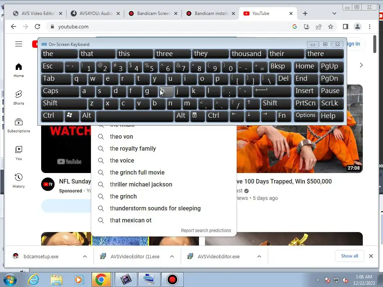
Task: Open Windows Start menu orb
Action: click(x=10, y=280)
